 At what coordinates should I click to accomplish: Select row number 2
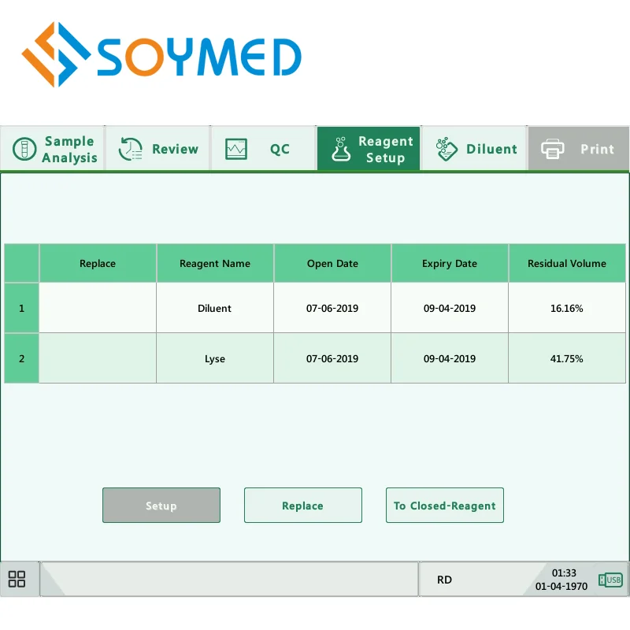[22, 358]
